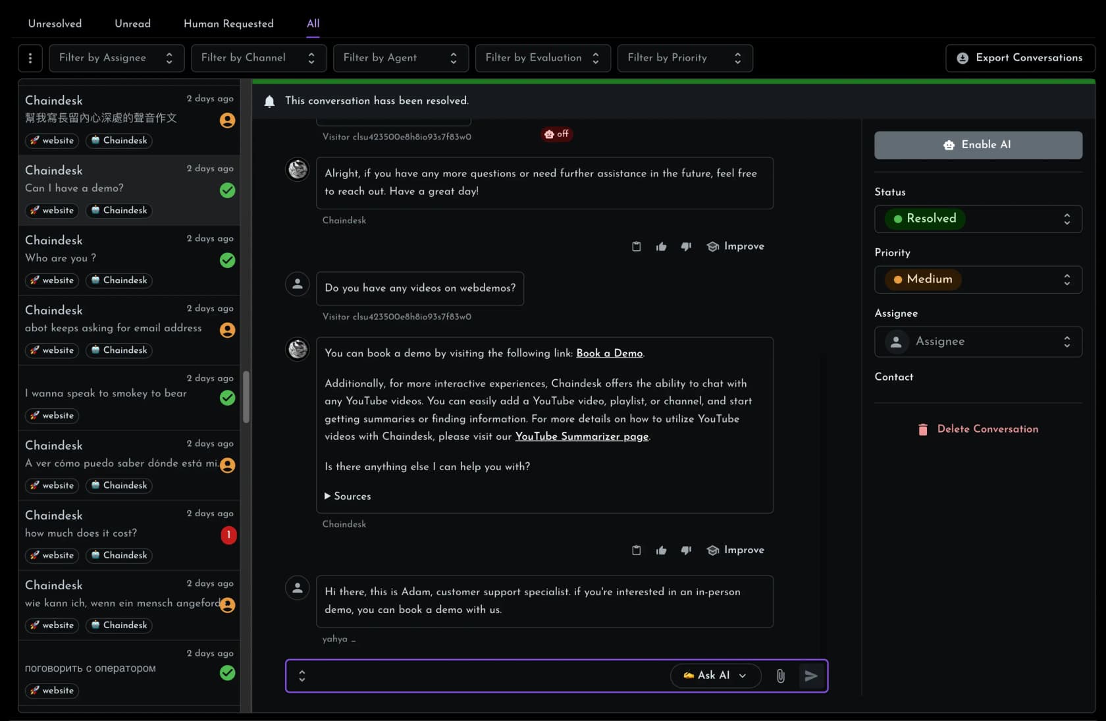Open the YouTube Summarizer page link

click(582, 437)
